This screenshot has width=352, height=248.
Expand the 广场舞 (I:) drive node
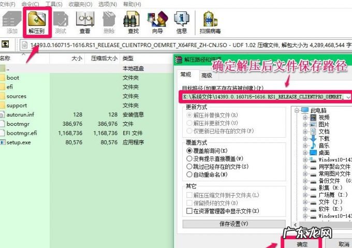pos(305,195)
